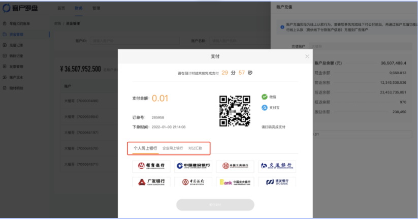Click account row 大格哥 (700000498)
The width and height of the screenshot is (418, 219).
(81, 101)
